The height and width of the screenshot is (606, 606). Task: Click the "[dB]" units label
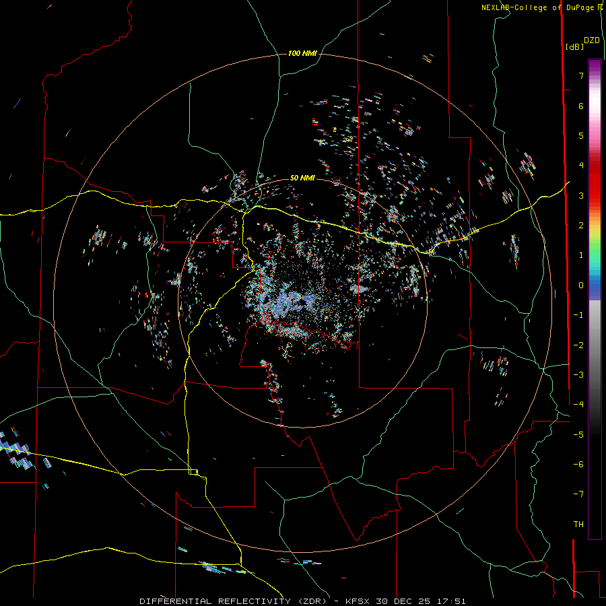tap(574, 46)
